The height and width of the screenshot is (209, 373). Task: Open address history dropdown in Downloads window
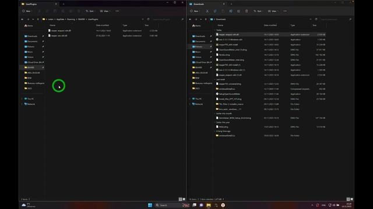[x=311, y=19]
